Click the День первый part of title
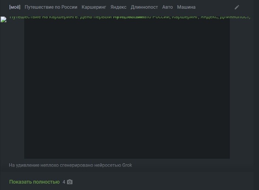Viewport: 259px width, 190px height. pos(96,17)
